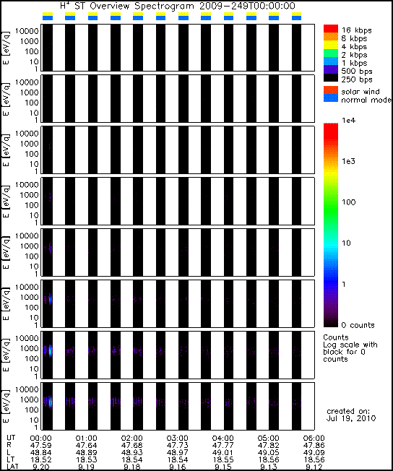Click the L value 49.09
Screen dimensions: 393x471
point(314,453)
